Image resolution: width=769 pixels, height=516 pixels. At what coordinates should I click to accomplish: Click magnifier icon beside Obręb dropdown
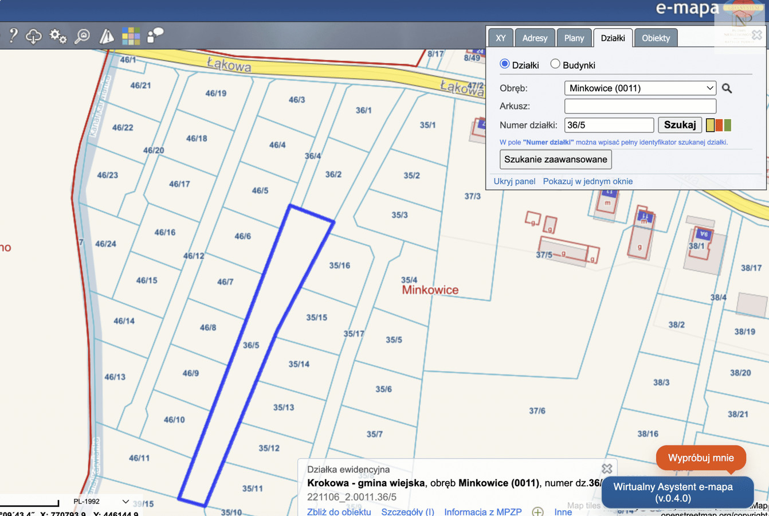[727, 88]
